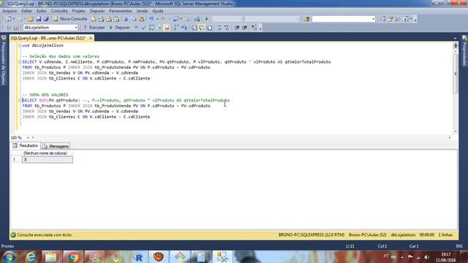This screenshot has width=468, height=263.
Task: Open the New Project icon dropdown arrow
Action: (x=14, y=19)
